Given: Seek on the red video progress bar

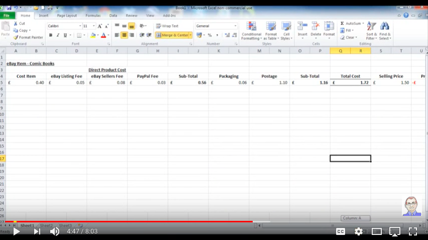Looking at the screenshot, I should tap(129, 221).
